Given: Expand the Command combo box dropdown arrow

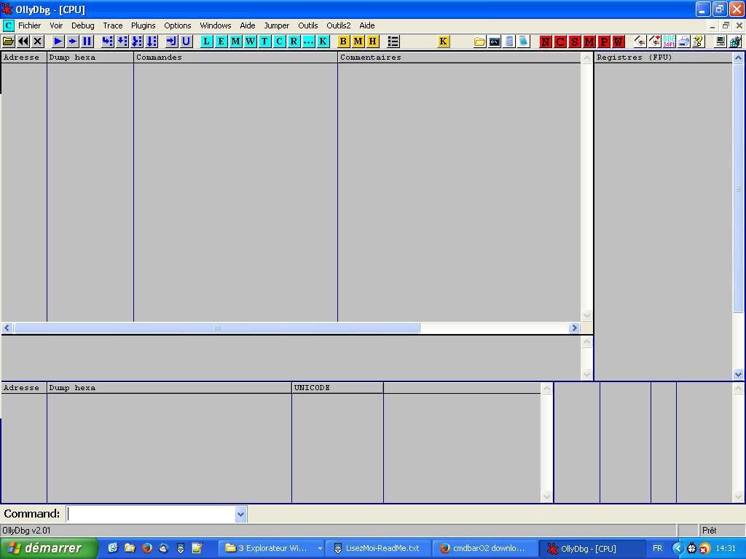Looking at the screenshot, I should coord(240,514).
